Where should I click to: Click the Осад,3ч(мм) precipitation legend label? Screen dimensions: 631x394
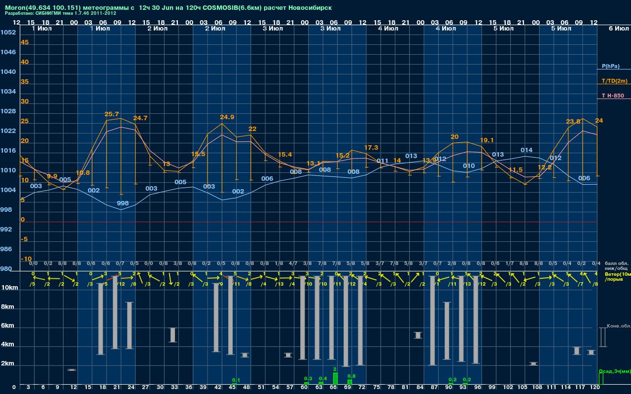point(615,371)
